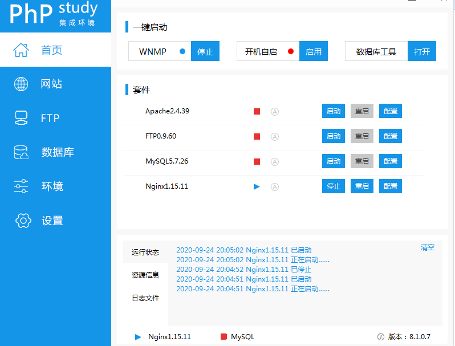
Task: Click the gear icon for 设置
Action: tap(23, 221)
